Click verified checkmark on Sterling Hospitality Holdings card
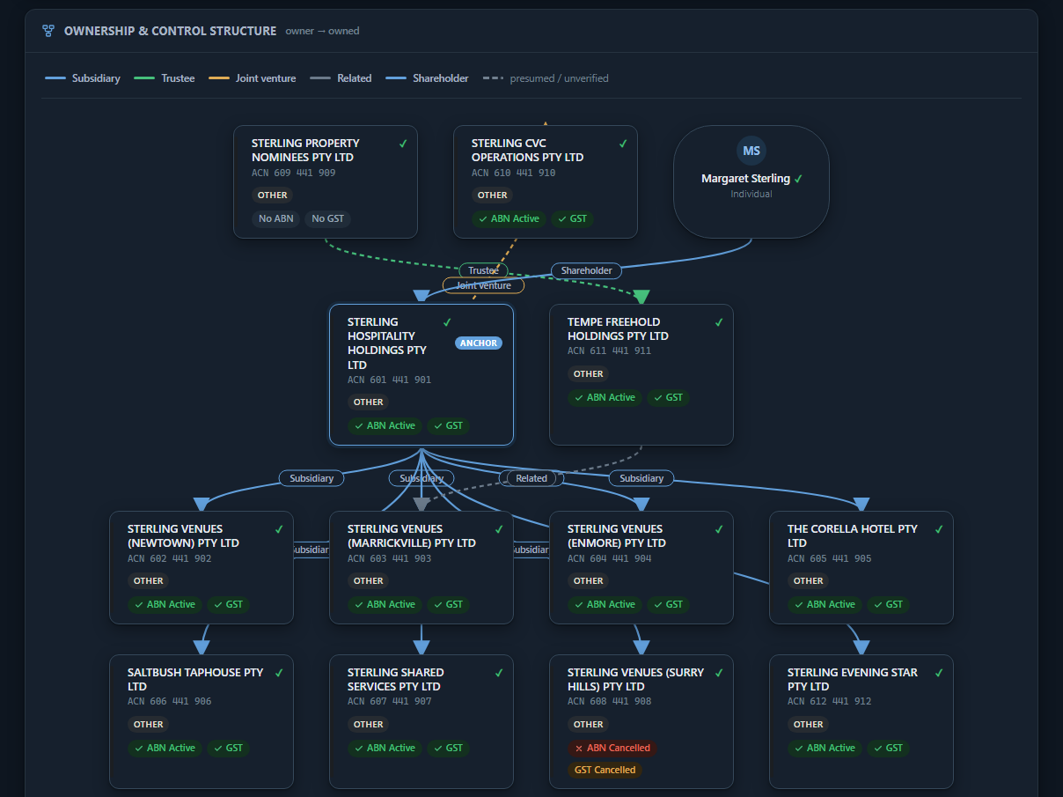 click(x=447, y=322)
